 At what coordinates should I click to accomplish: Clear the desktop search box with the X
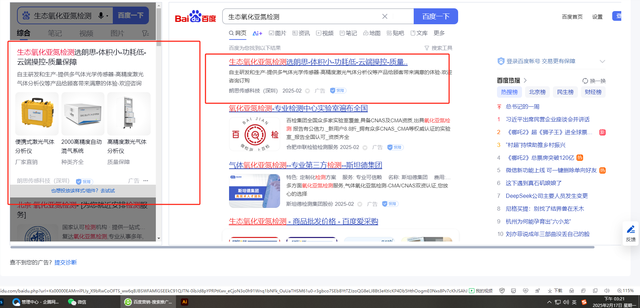(385, 16)
